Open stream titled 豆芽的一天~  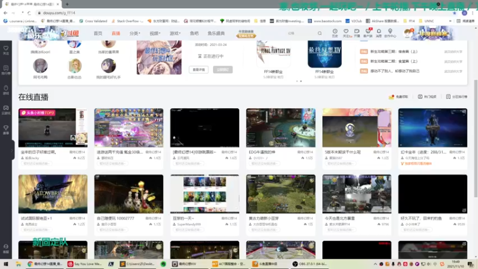(x=183, y=218)
